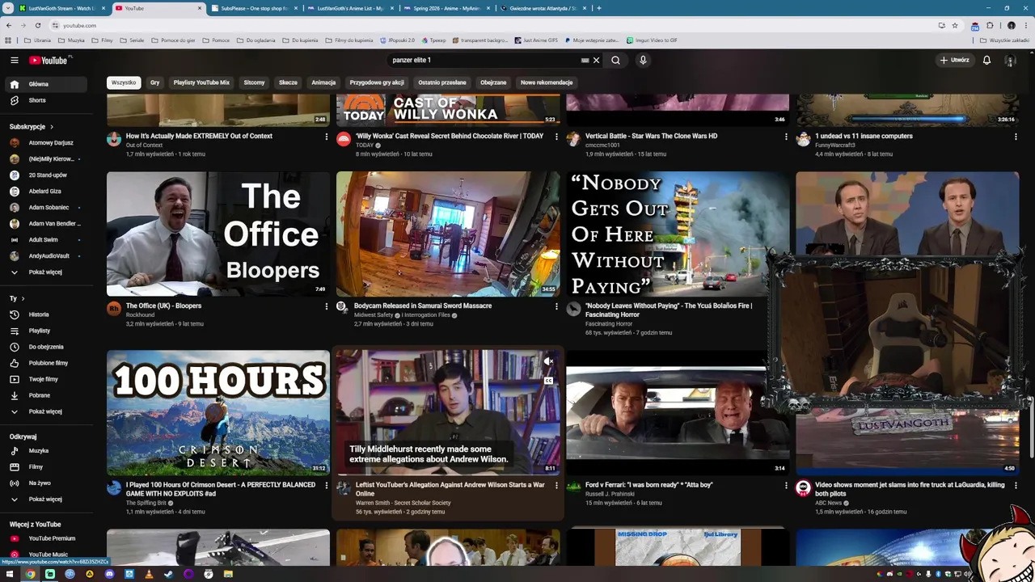
Task: Clear the search box with the X
Action: coord(597,60)
